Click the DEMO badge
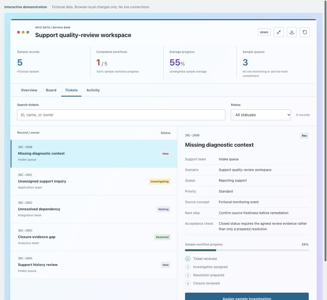 [x=264, y=32]
